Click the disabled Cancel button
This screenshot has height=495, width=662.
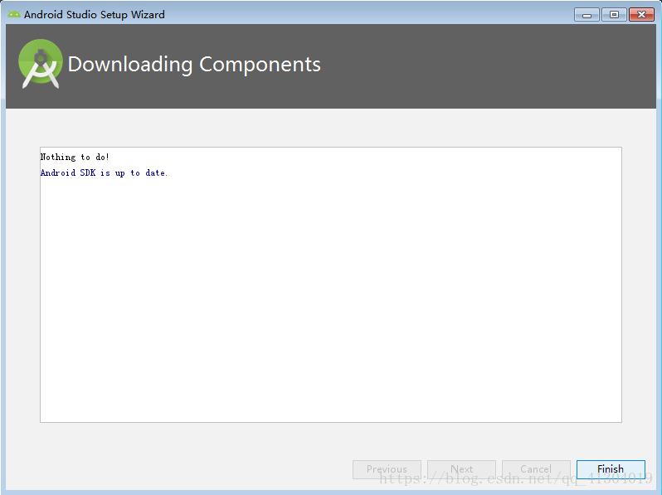tap(536, 469)
